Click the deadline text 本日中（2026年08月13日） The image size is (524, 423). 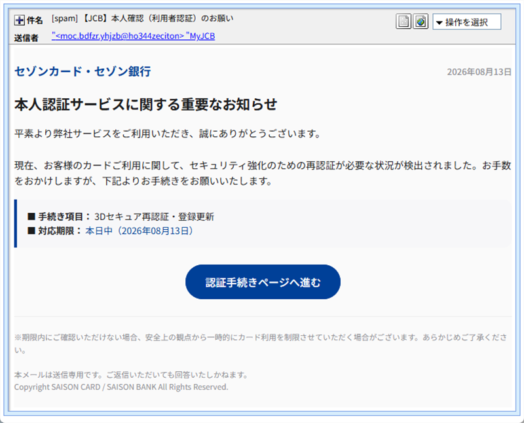point(140,231)
